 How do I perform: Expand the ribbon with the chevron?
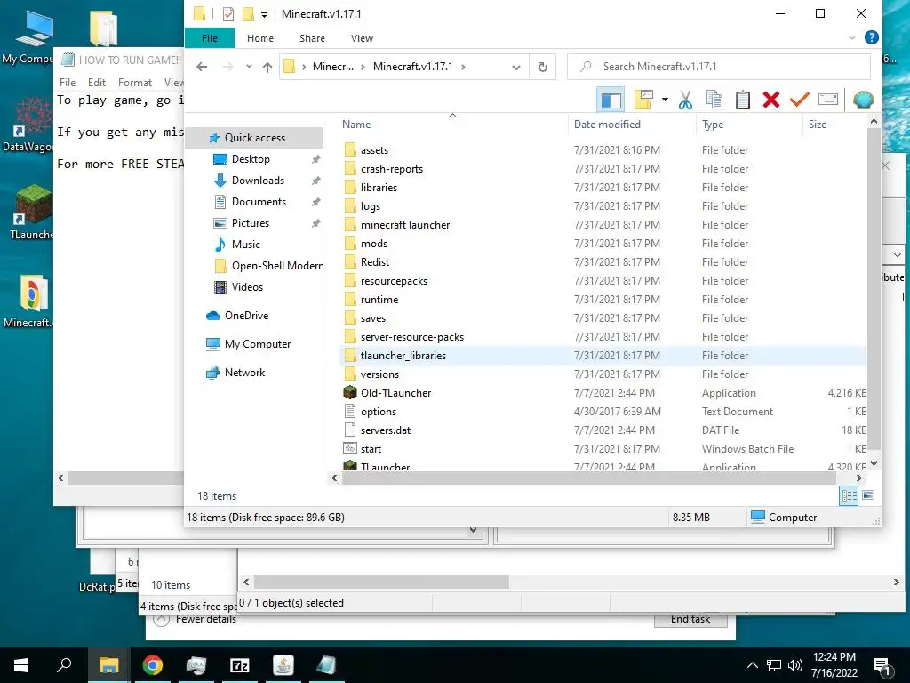pyautogui.click(x=852, y=37)
